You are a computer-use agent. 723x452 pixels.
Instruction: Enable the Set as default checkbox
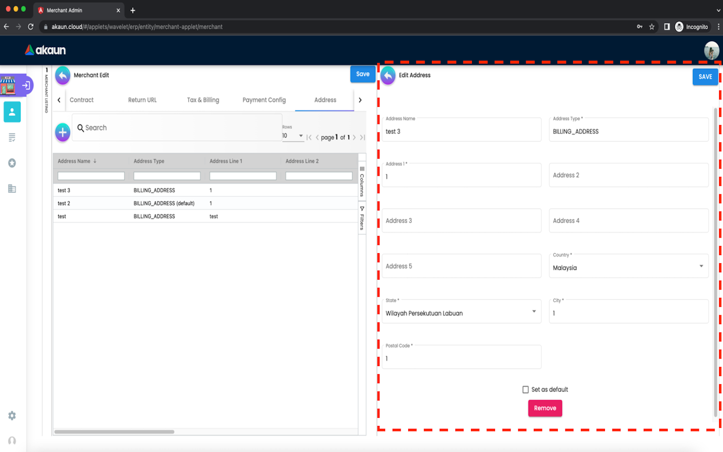[x=526, y=390]
